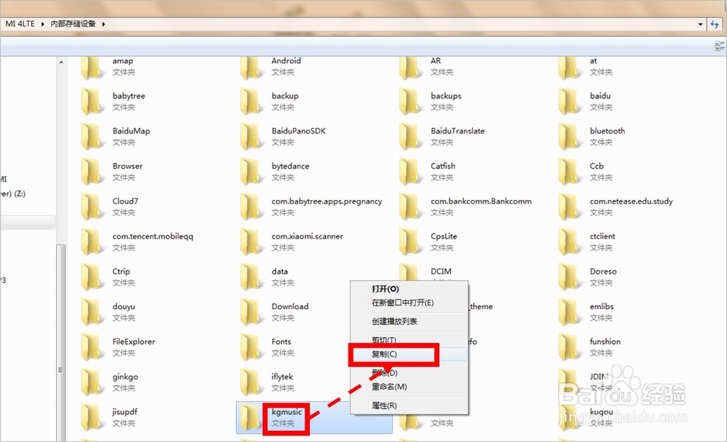Select the BaiduMap folder icon

coord(92,137)
